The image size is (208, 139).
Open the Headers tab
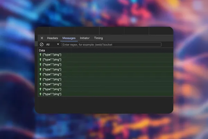tap(53, 38)
